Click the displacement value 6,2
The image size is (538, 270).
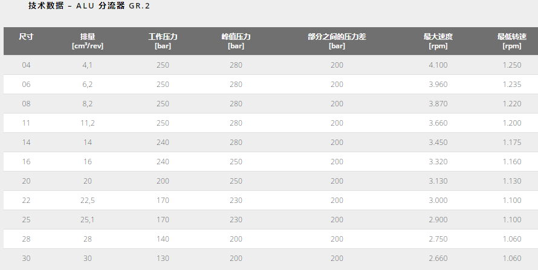[88, 85]
